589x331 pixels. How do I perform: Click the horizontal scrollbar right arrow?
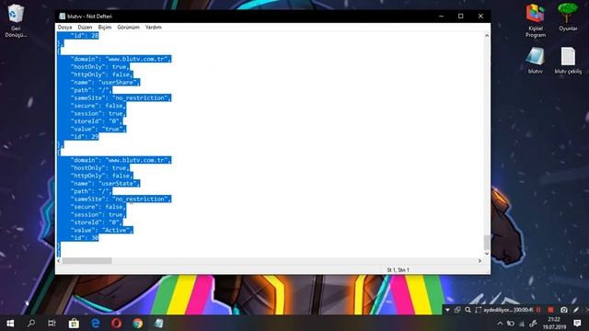click(x=479, y=261)
